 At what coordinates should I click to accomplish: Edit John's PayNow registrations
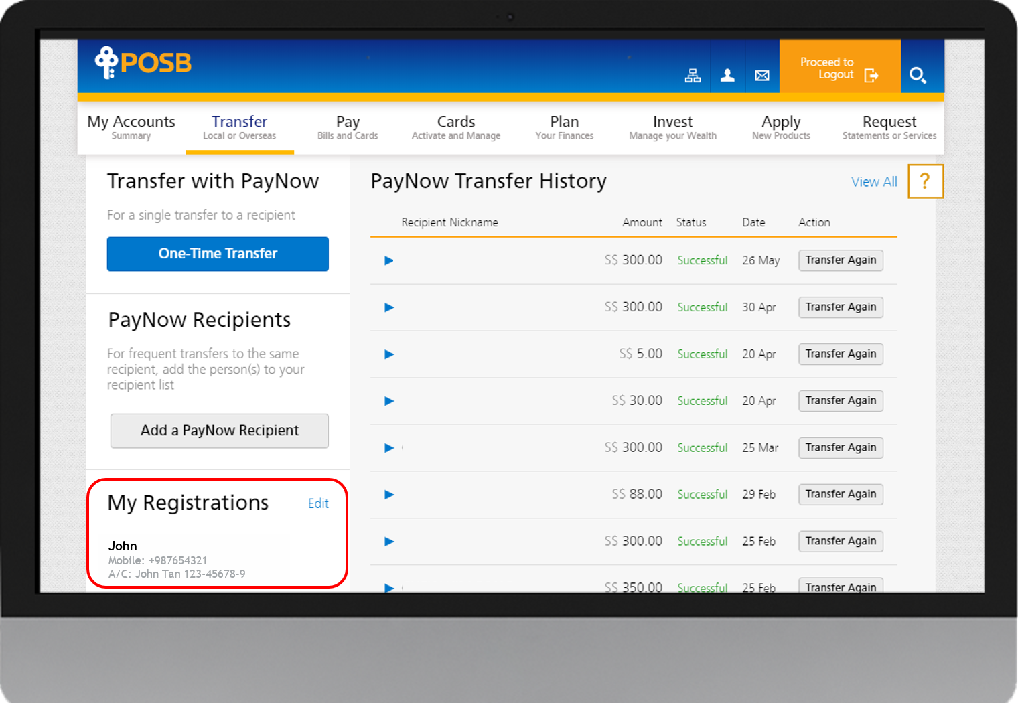coord(318,503)
